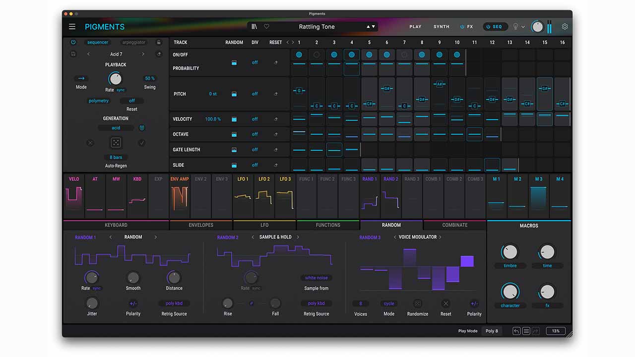Open the preset browser library icon
This screenshot has height=357, width=635.
click(254, 27)
